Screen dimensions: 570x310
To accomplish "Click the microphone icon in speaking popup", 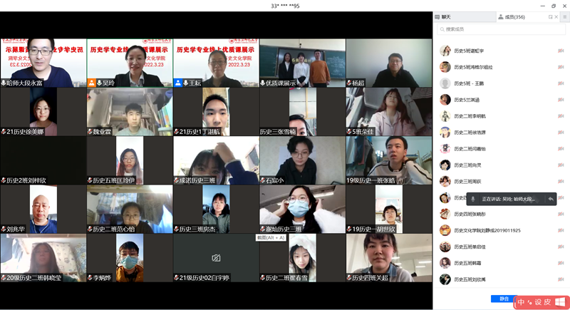I will pyautogui.click(x=472, y=200).
